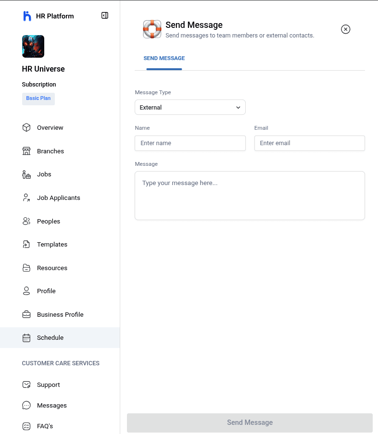Click the Templates file icon
The width and height of the screenshot is (378, 434).
pos(26,244)
